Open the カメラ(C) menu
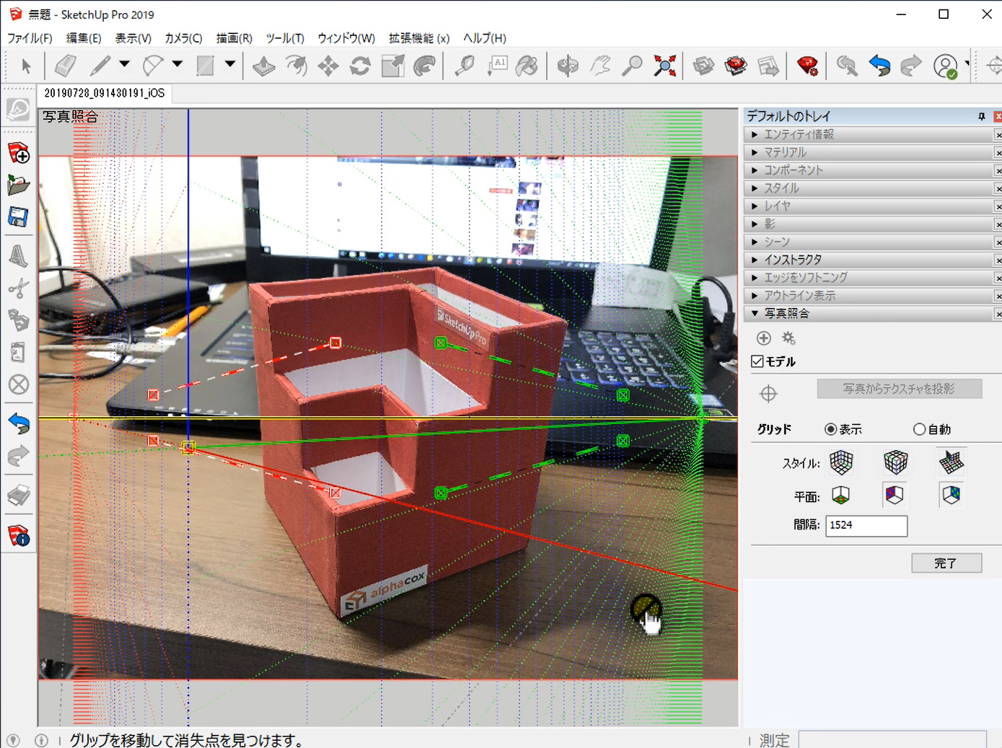Image resolution: width=1002 pixels, height=748 pixels. [183, 38]
